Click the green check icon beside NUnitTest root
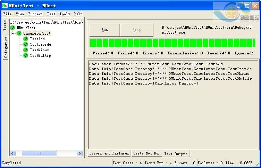 [x=12, y=28]
